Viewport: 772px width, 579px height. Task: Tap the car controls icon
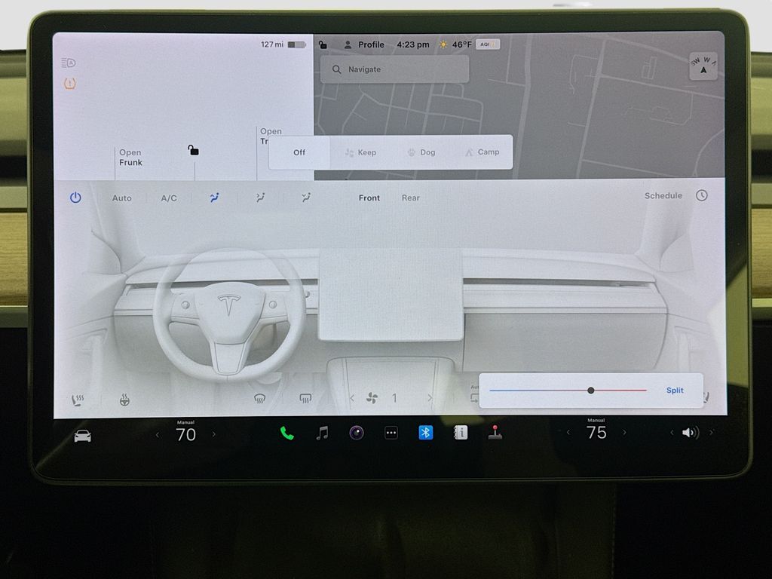click(82, 436)
